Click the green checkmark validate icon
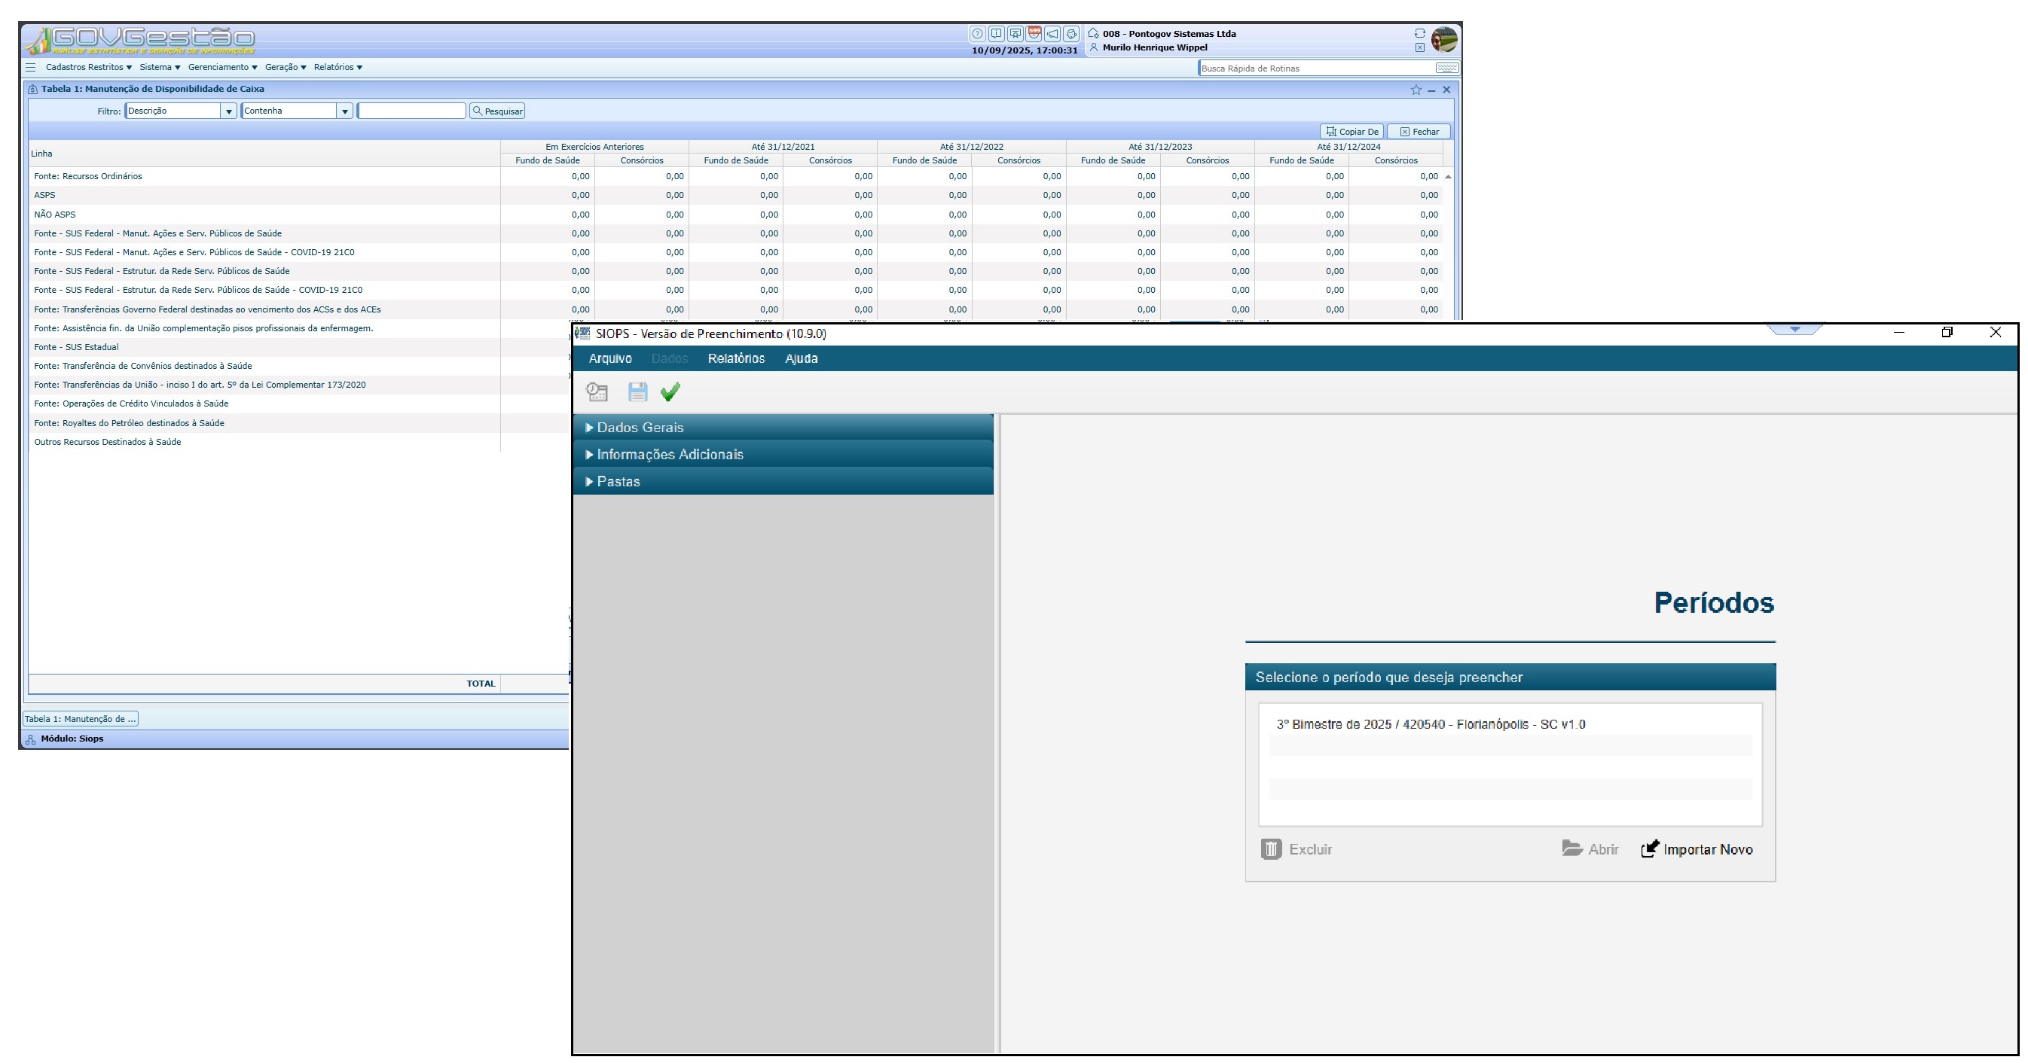The image size is (2028, 1063). click(x=670, y=391)
